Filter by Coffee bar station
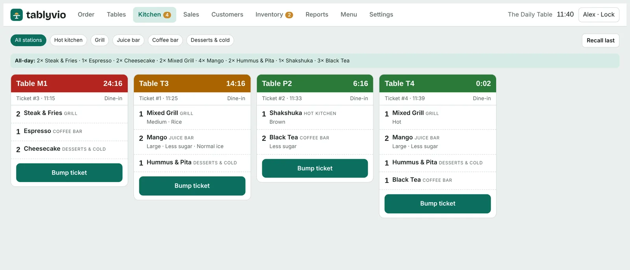The height and width of the screenshot is (270, 630). click(165, 40)
